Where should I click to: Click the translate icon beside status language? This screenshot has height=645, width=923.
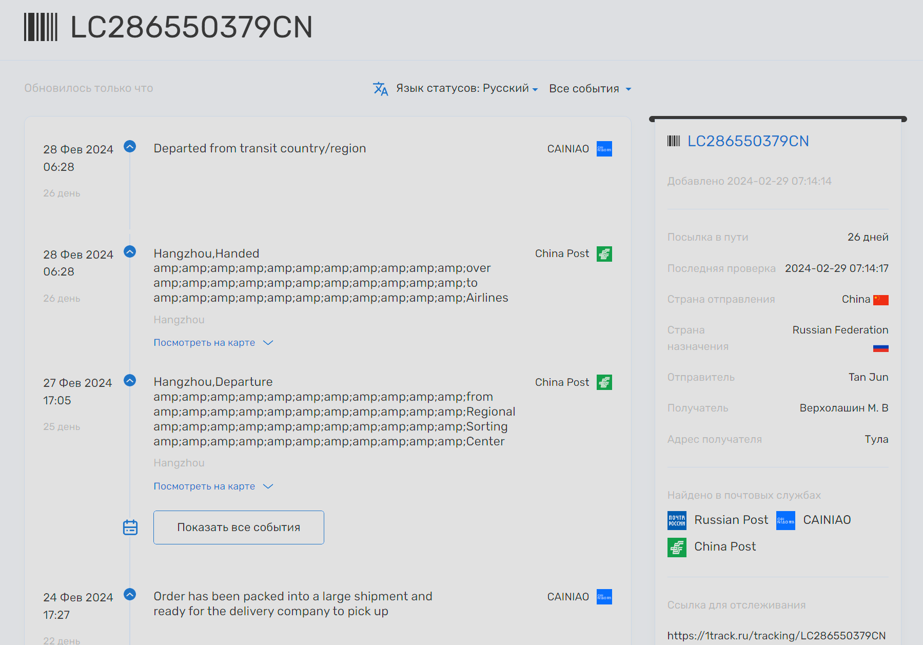pos(380,89)
